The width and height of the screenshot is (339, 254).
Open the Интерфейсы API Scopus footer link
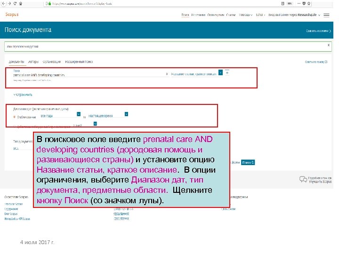click(x=17, y=219)
